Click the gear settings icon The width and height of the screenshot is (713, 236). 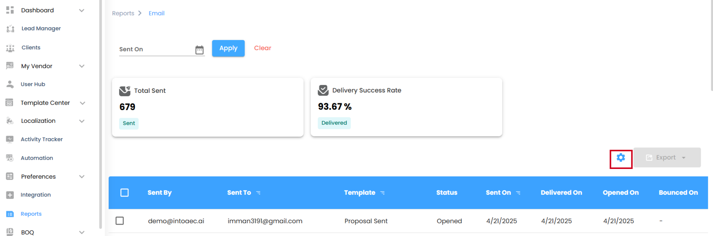pos(621,158)
